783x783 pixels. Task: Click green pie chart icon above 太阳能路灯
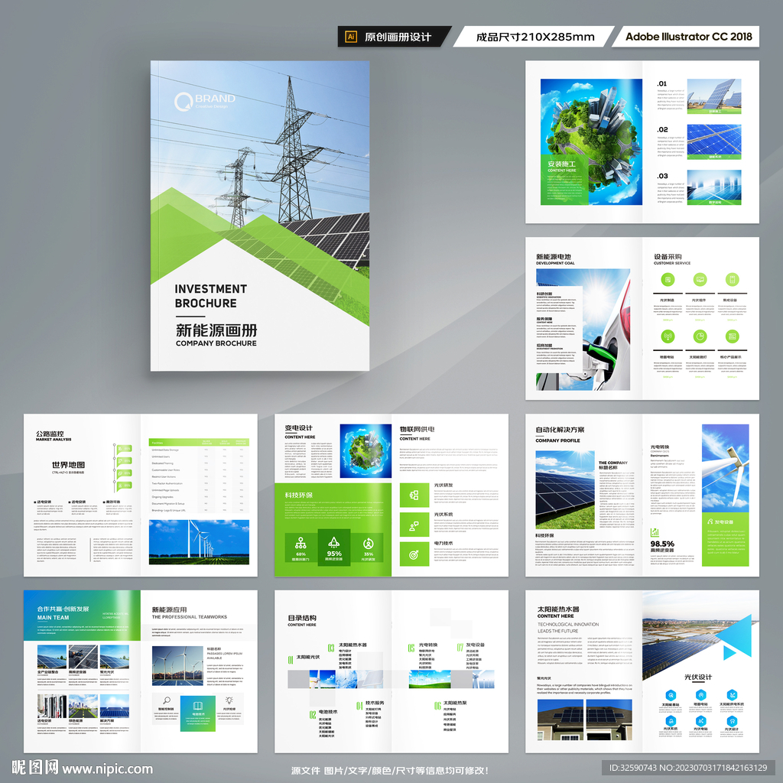pos(700,336)
